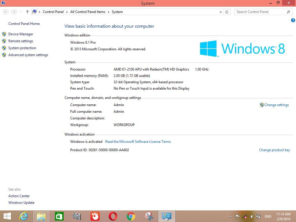296x222 pixels.
Task: Click the 'View basic information about your computer' heading
Action: (109, 26)
